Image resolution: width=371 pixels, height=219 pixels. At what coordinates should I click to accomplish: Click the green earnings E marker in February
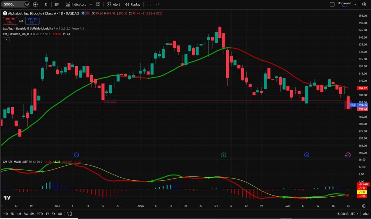click(x=224, y=154)
